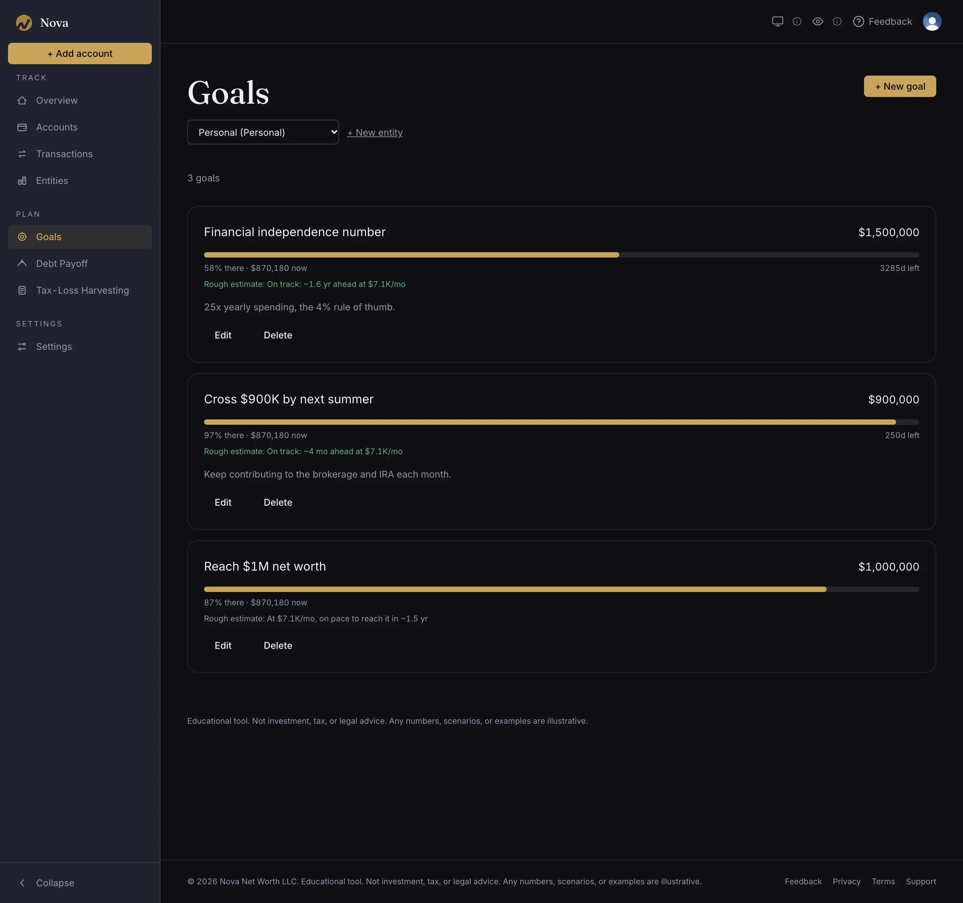The width and height of the screenshot is (963, 903).
Task: Click the info icon next to monitor icon
Action: tap(797, 21)
